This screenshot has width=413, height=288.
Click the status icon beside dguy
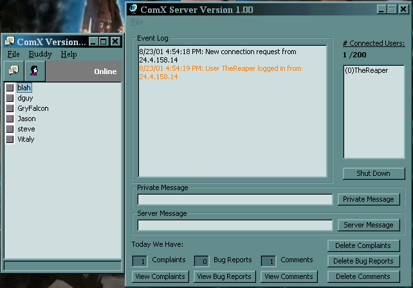click(10, 98)
